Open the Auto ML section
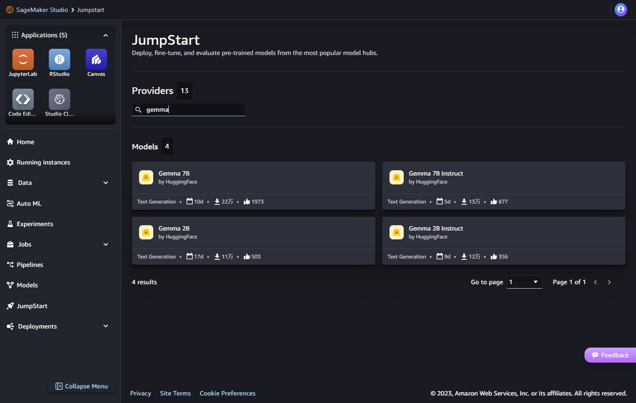Image resolution: width=636 pixels, height=403 pixels. (x=29, y=203)
